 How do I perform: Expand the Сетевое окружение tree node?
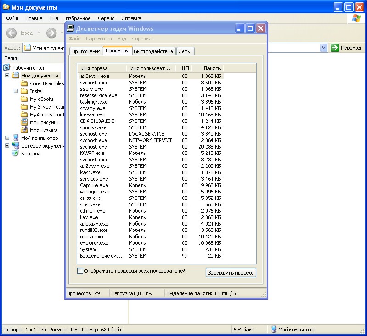pyautogui.click(x=7, y=146)
